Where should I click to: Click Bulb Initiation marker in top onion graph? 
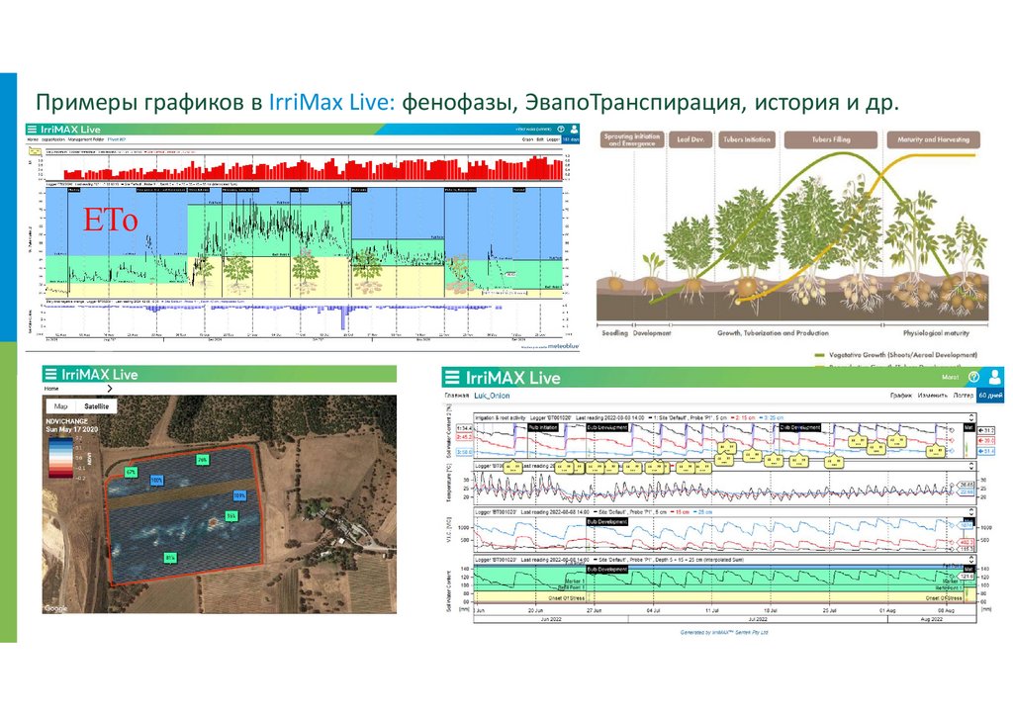pos(543,427)
